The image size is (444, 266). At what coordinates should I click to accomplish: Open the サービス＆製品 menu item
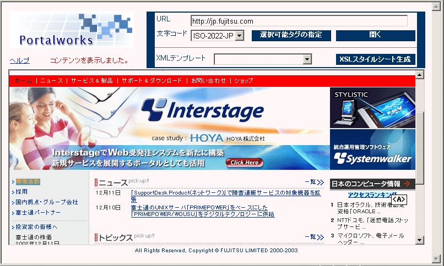coord(92,81)
